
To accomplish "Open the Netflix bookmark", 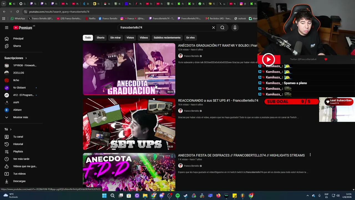I will tap(90, 19).
